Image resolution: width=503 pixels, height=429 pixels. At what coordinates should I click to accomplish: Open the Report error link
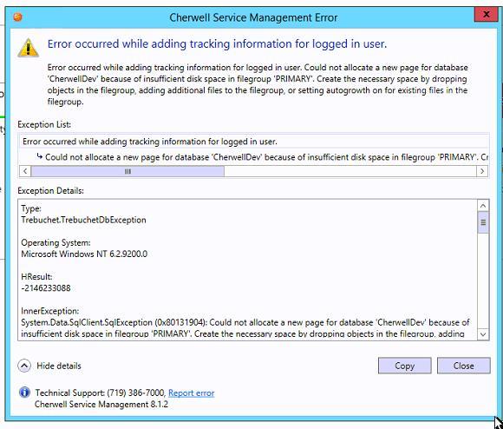(191, 393)
